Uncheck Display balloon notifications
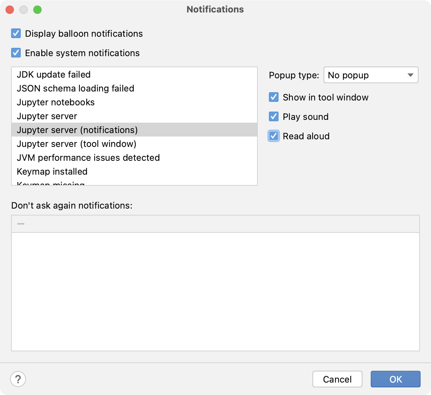431x395 pixels. pos(15,33)
